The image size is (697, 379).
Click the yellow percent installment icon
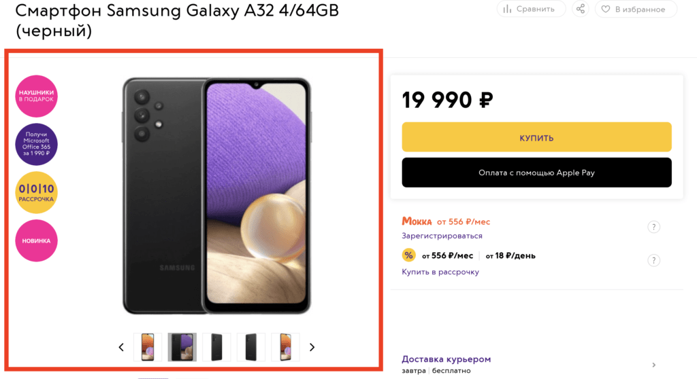[x=408, y=255]
